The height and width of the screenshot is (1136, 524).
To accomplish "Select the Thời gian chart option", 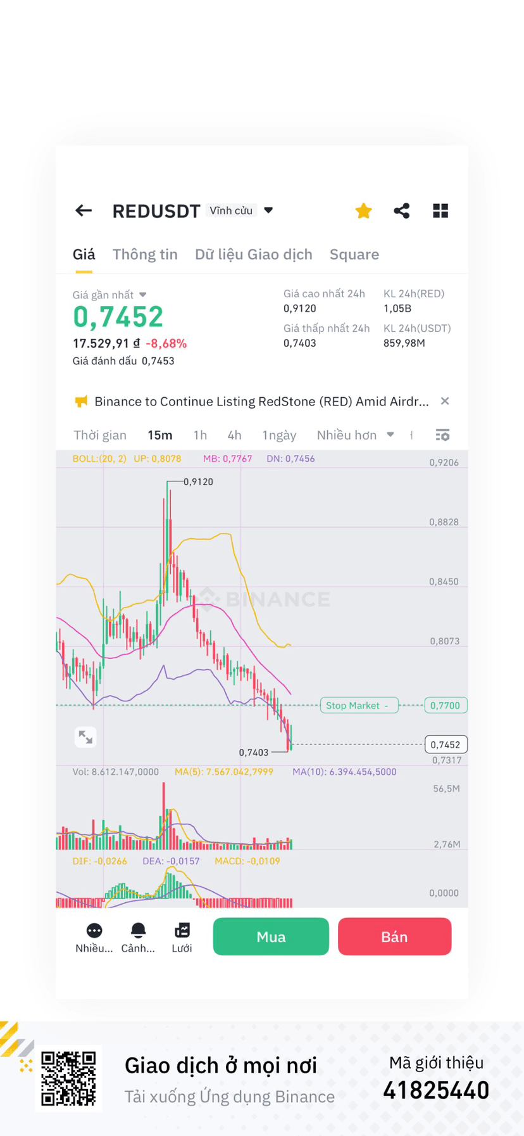I will tap(100, 435).
